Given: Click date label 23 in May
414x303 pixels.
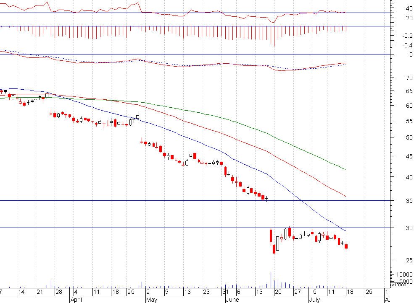Looking at the screenshot, I should pyautogui.click(x=206, y=292).
